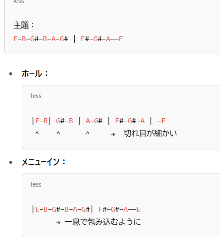This screenshot has width=220, height=237.
Task: Click the text 切れ目が細かい
Action: [x=150, y=133]
